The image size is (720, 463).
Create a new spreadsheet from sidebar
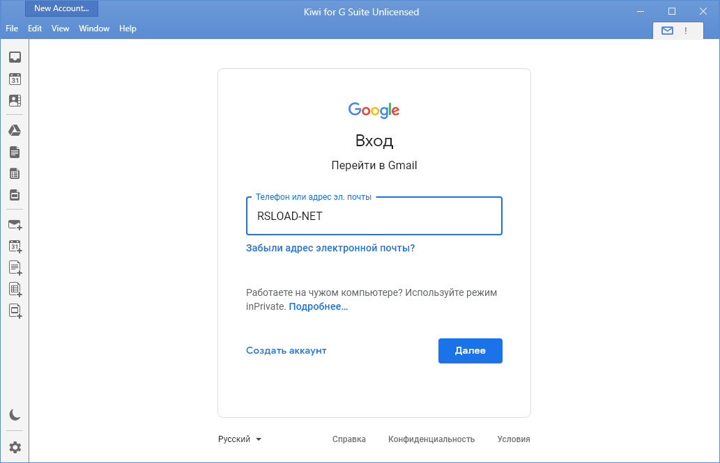15,289
